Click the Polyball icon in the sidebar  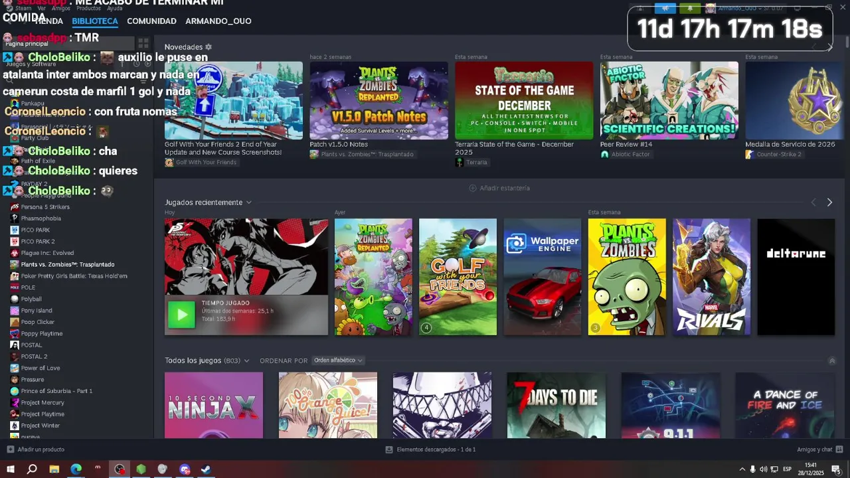[x=15, y=299]
